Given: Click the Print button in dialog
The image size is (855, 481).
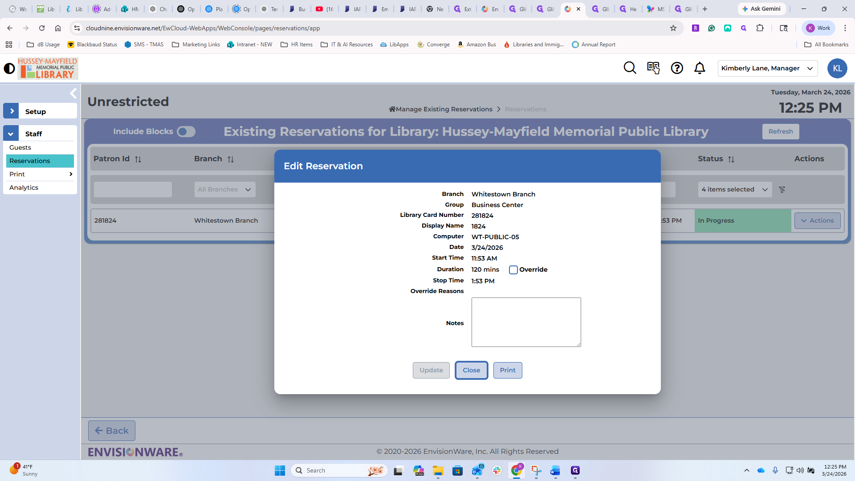Looking at the screenshot, I should point(507,370).
